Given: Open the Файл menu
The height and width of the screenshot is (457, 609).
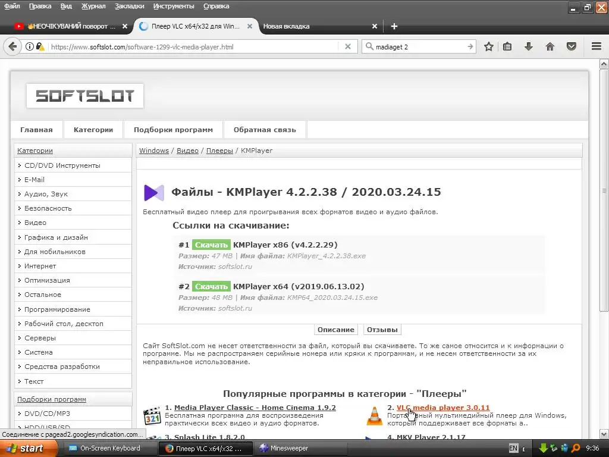Looking at the screenshot, I should pos(12,6).
